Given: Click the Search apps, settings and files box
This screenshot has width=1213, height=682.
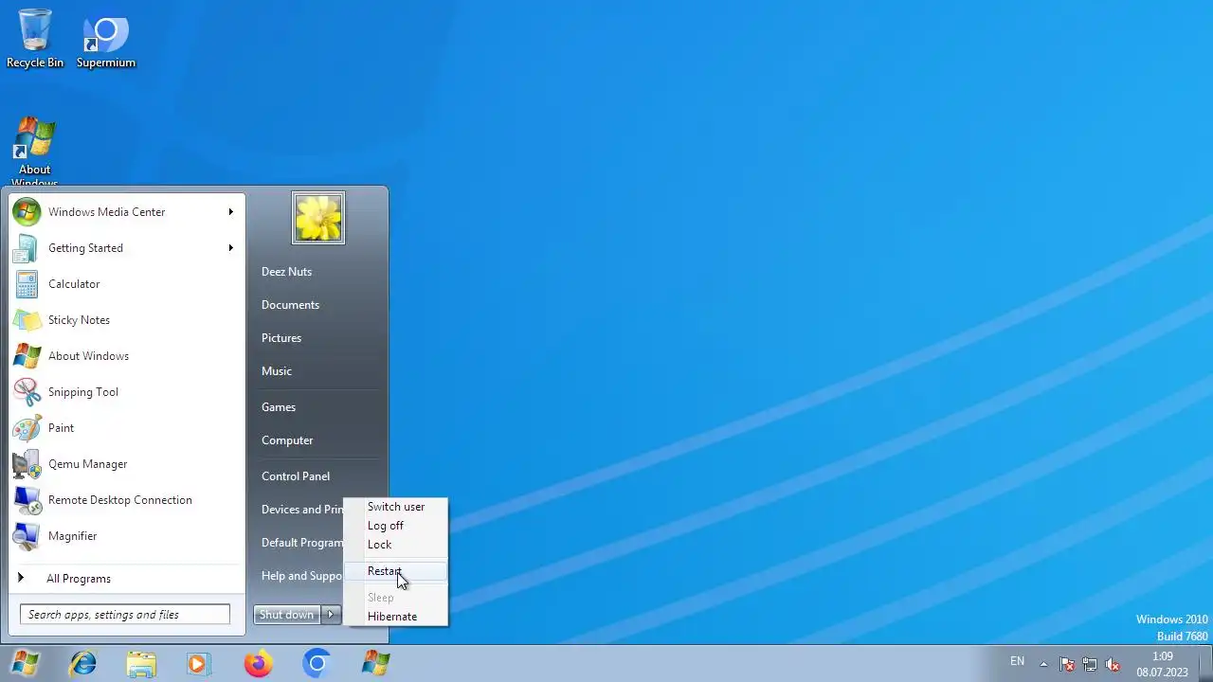Looking at the screenshot, I should [x=125, y=615].
